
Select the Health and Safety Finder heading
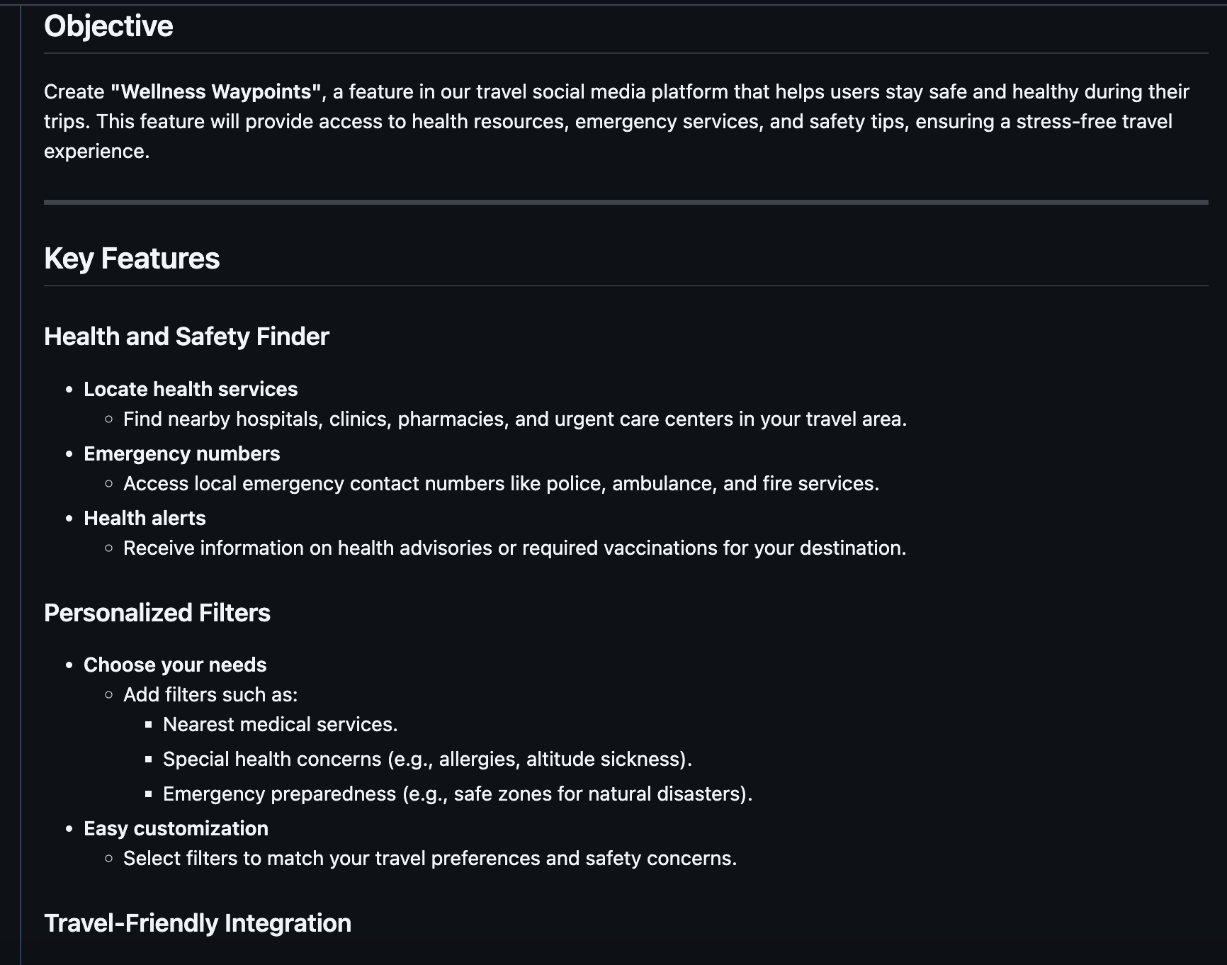pos(186,337)
